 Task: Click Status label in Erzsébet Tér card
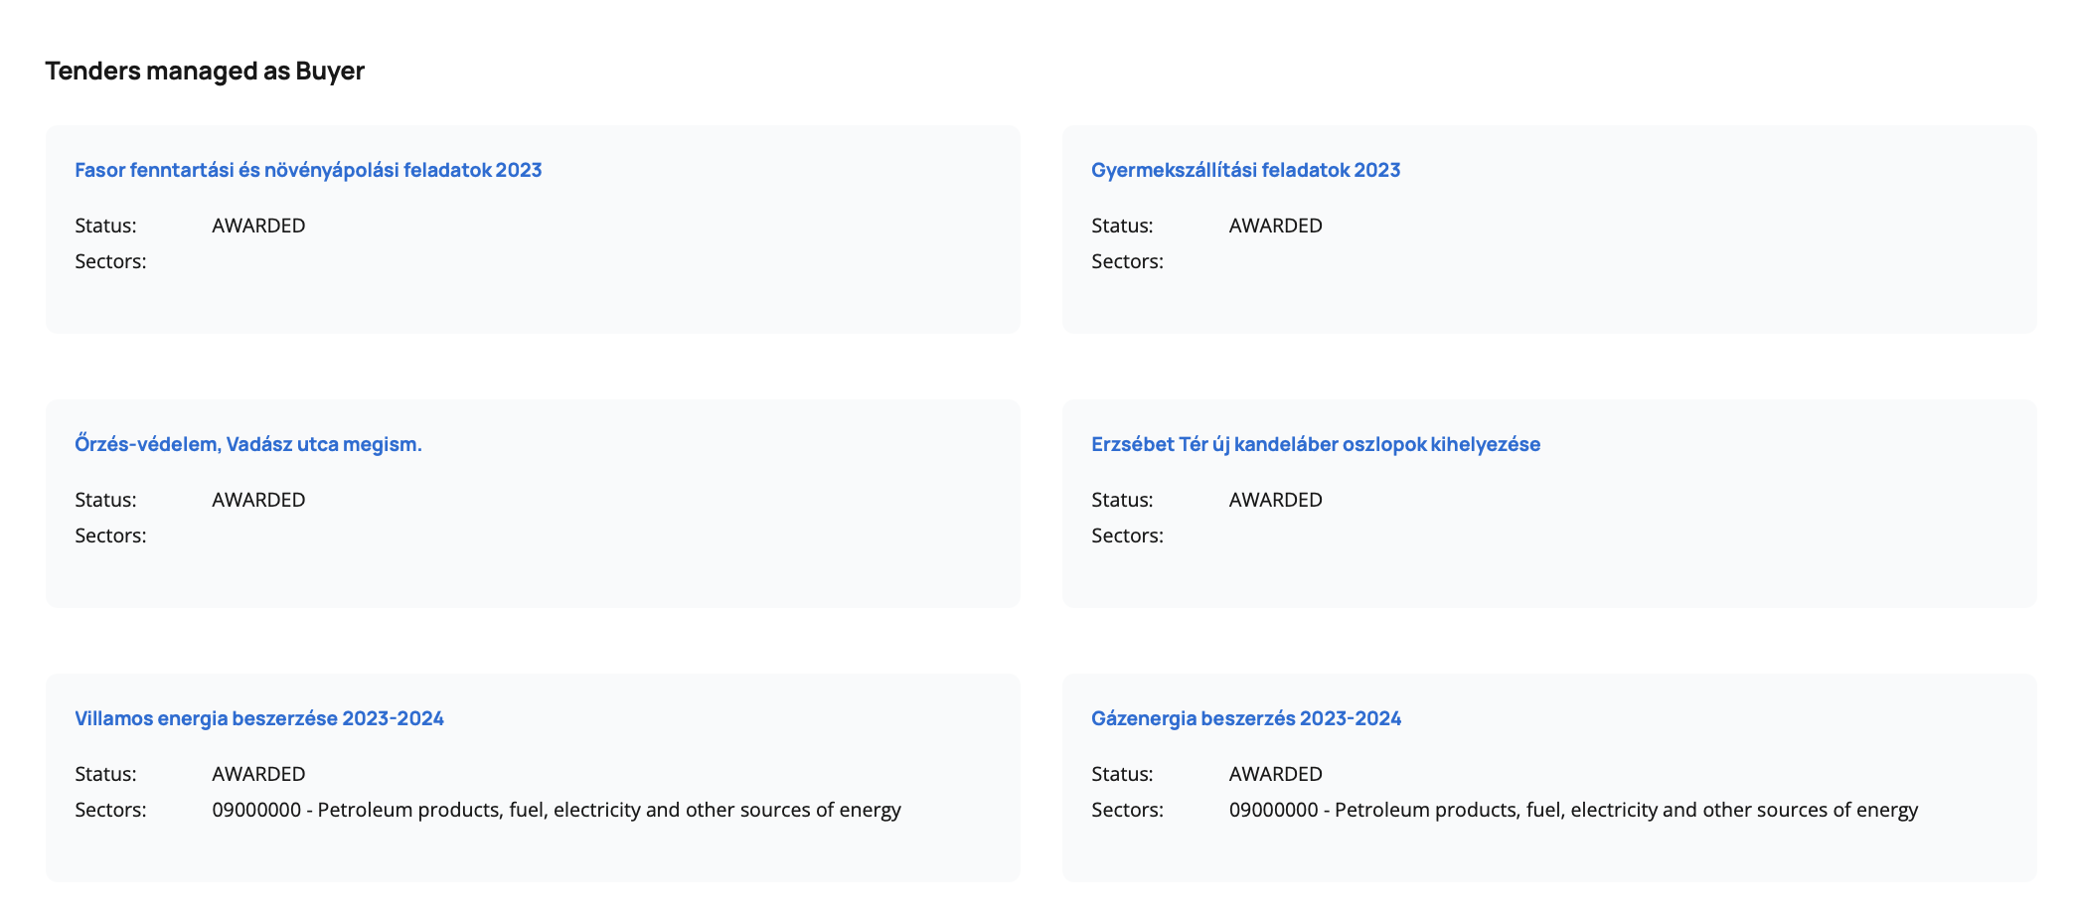pos(1122,500)
